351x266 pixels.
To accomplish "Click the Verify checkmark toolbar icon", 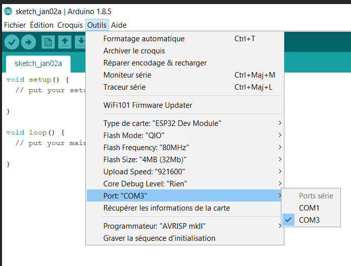I will (12, 42).
